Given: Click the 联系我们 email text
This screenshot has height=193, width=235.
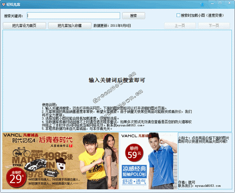Looking at the screenshot, I should [199, 186].
